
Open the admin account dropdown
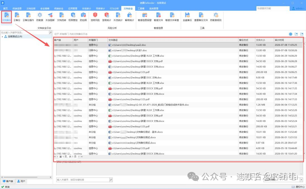click(298, 8)
